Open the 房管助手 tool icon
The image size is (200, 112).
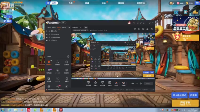[x=58, y=63]
